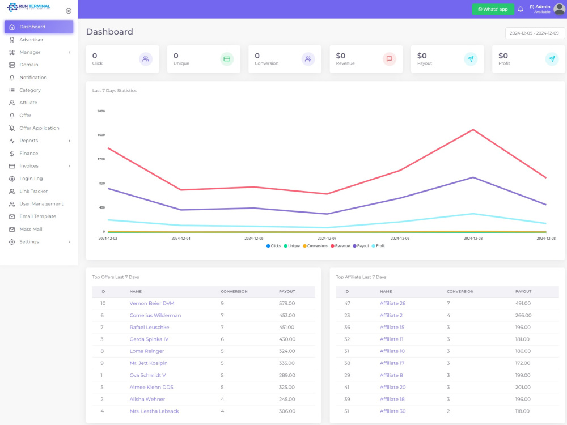
Task: Click the Finance dollar icon
Action: click(x=12, y=154)
